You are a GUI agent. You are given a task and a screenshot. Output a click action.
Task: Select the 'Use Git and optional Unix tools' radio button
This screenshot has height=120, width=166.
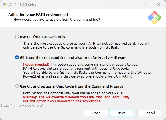pyautogui.click(x=17, y=86)
